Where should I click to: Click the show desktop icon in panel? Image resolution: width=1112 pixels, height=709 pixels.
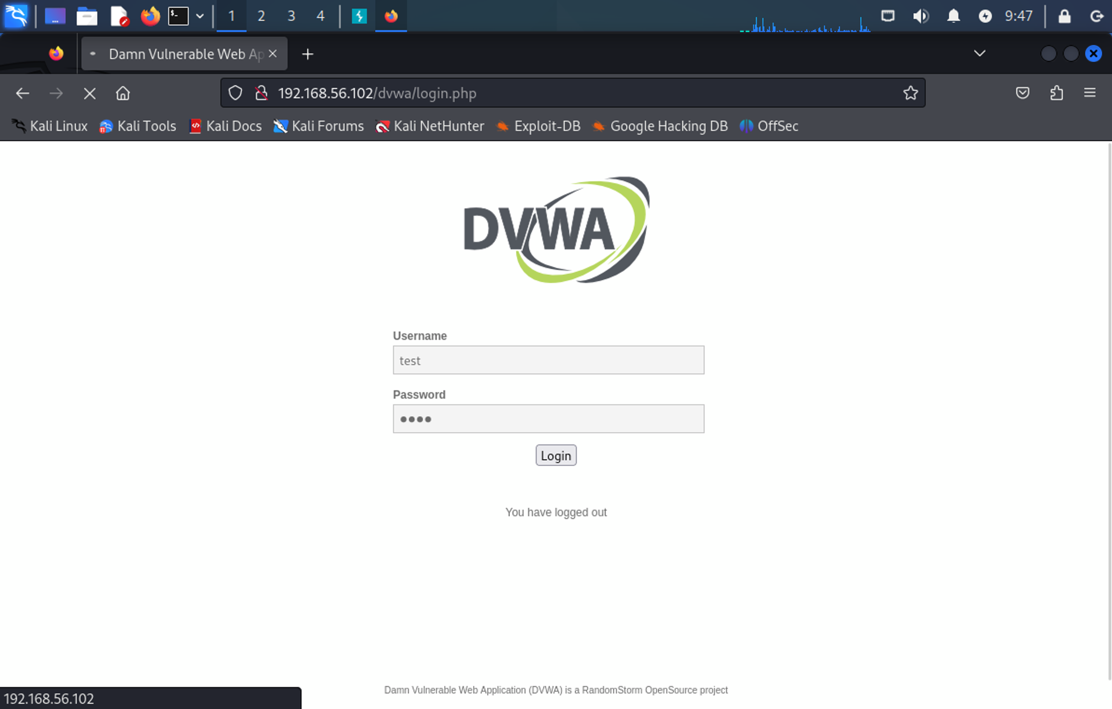tap(55, 16)
